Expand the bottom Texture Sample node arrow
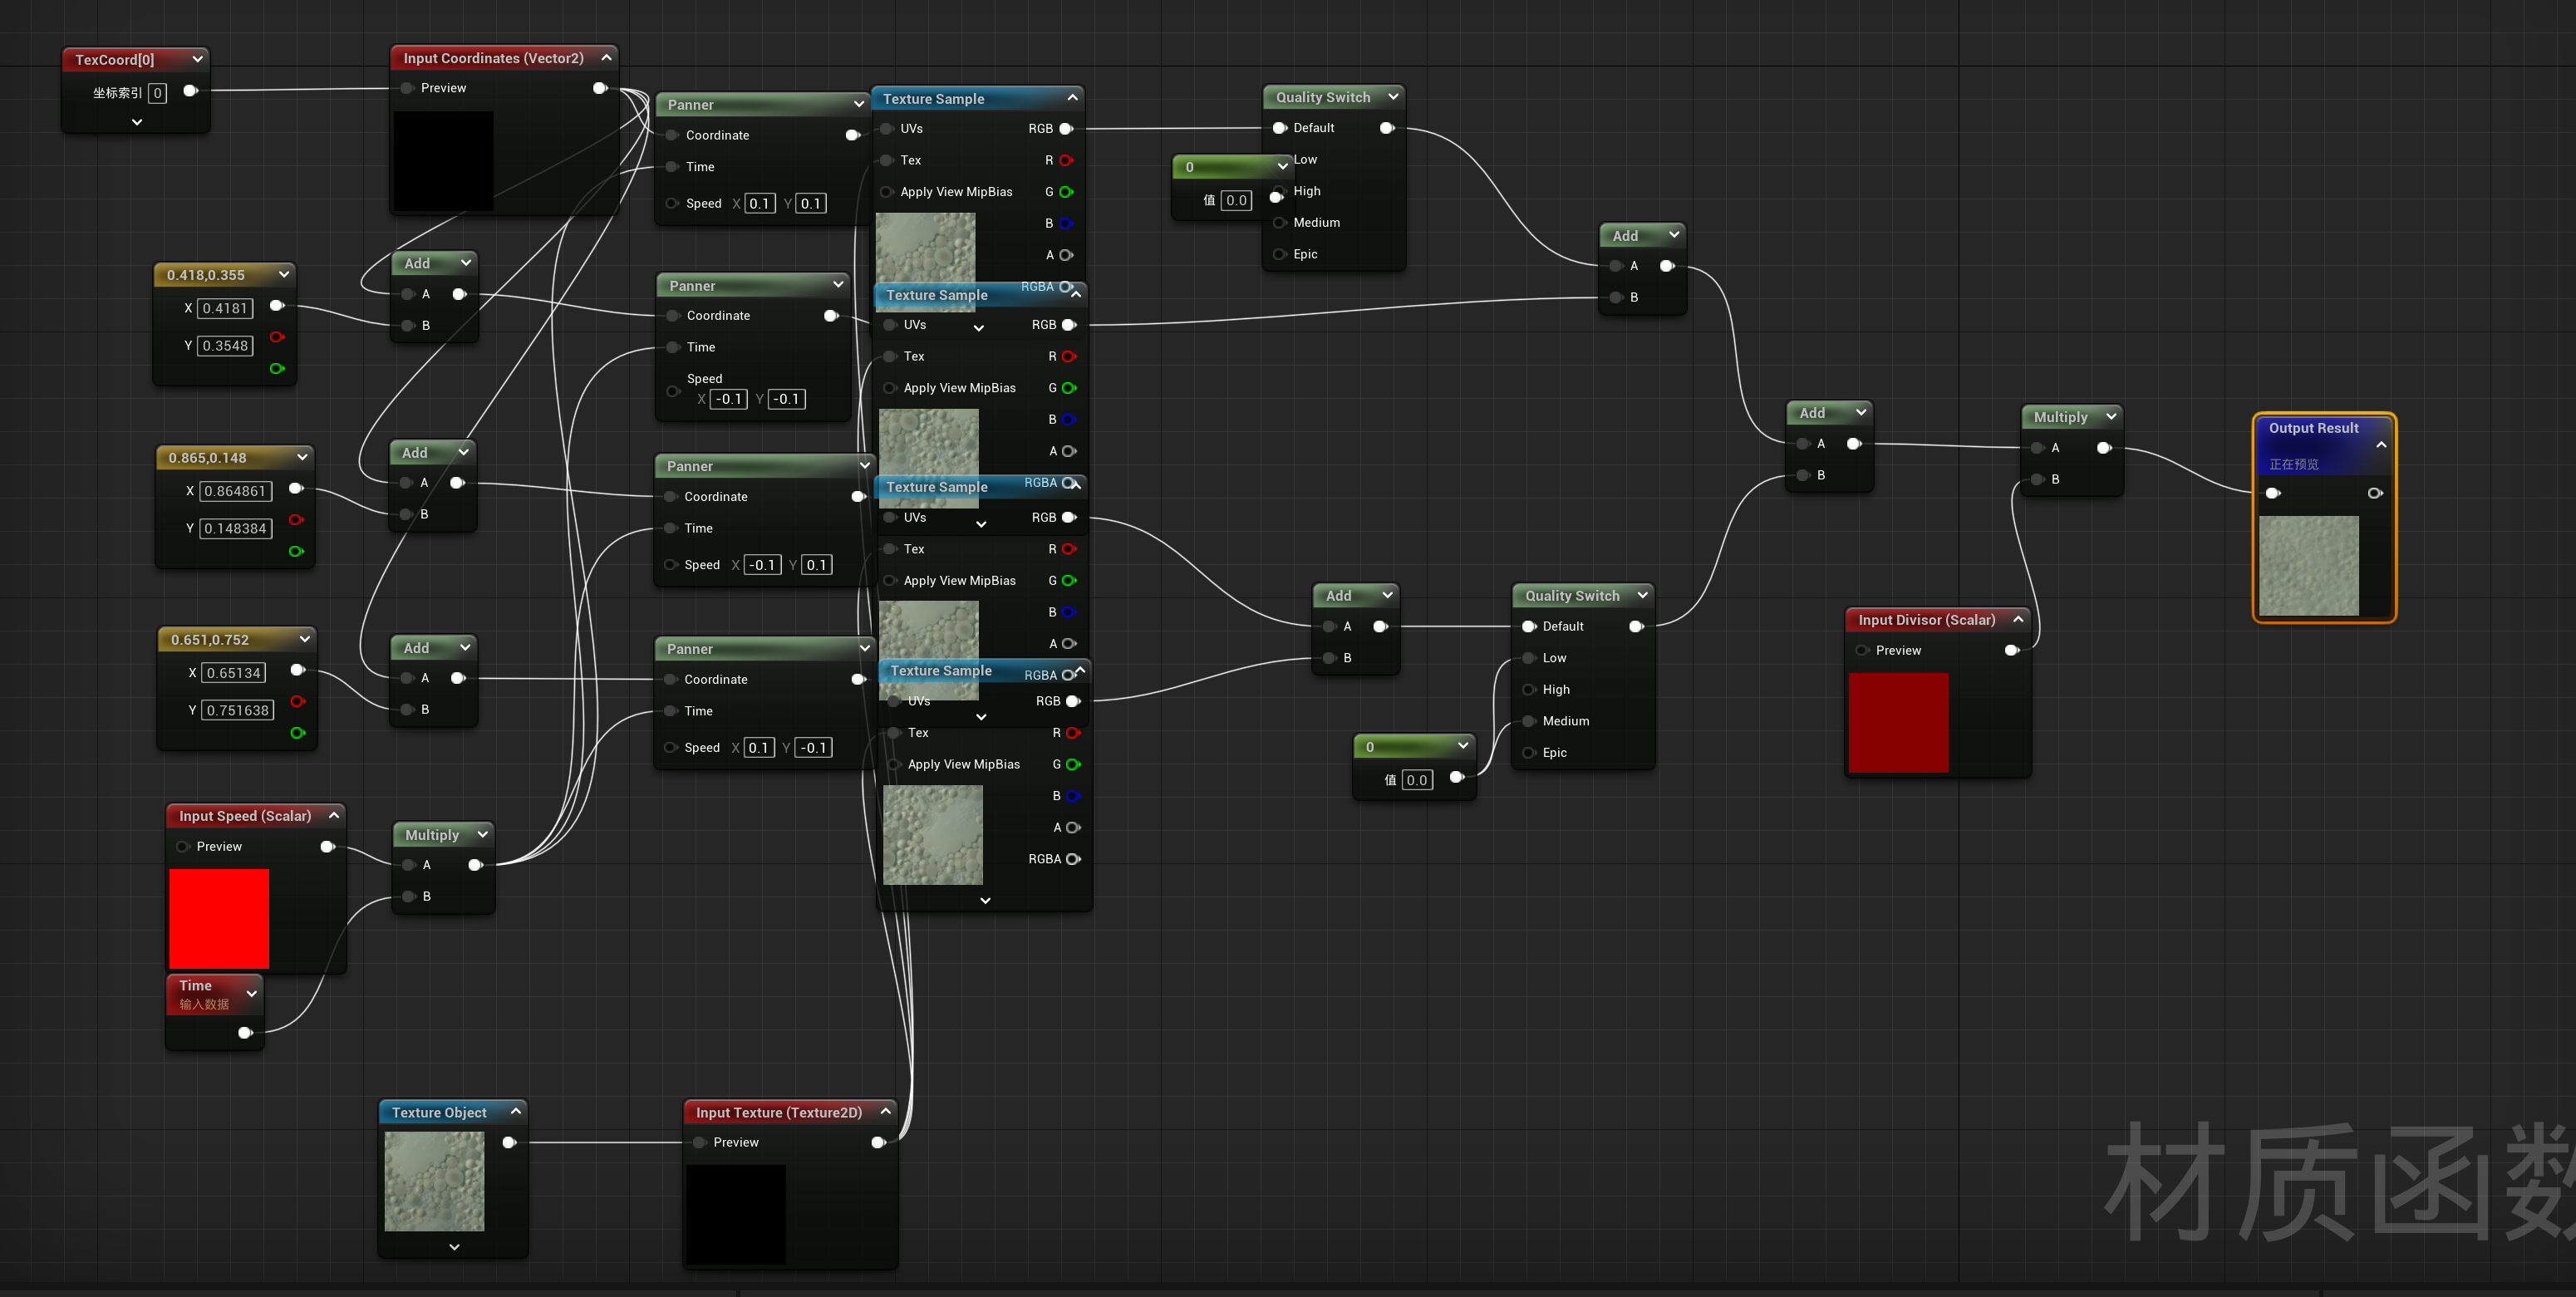This screenshot has width=2576, height=1297. 985,901
